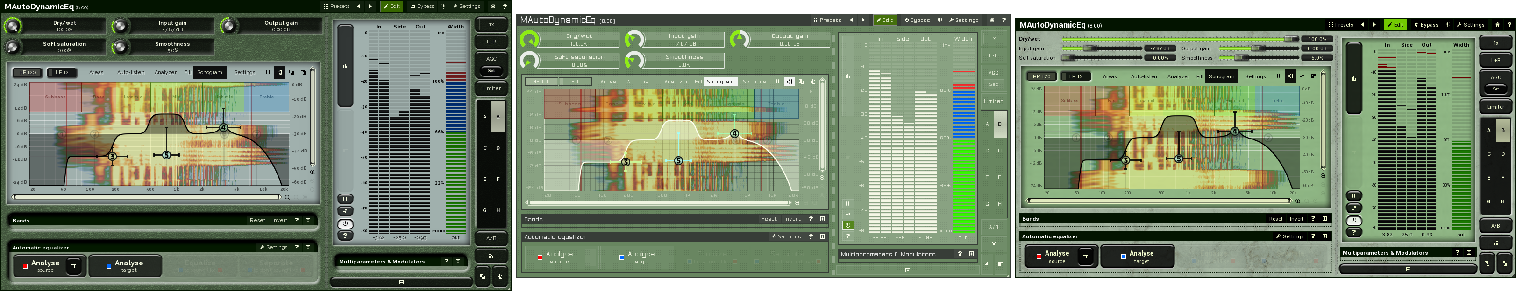The width and height of the screenshot is (1516, 291).
Task: Open the Presets menu in the slider-layout plugin
Action: 1341,25
